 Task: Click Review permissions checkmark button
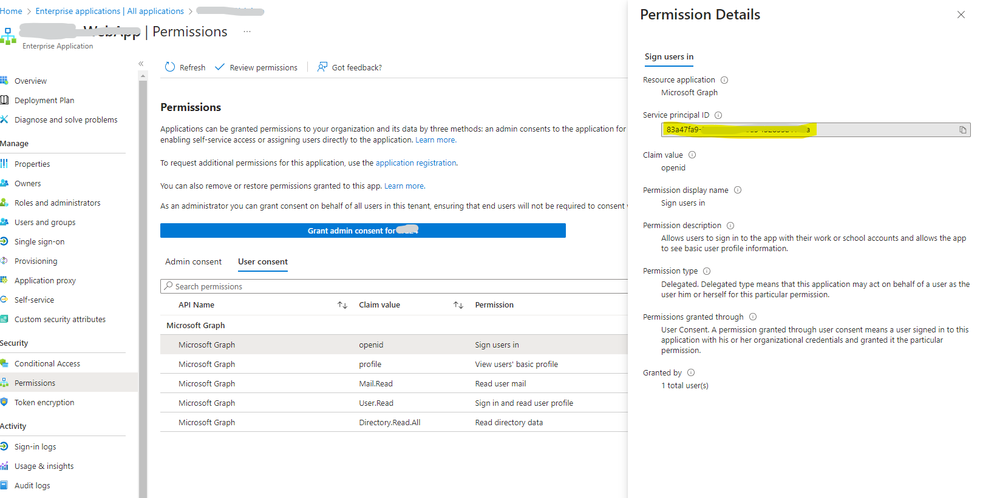(256, 67)
